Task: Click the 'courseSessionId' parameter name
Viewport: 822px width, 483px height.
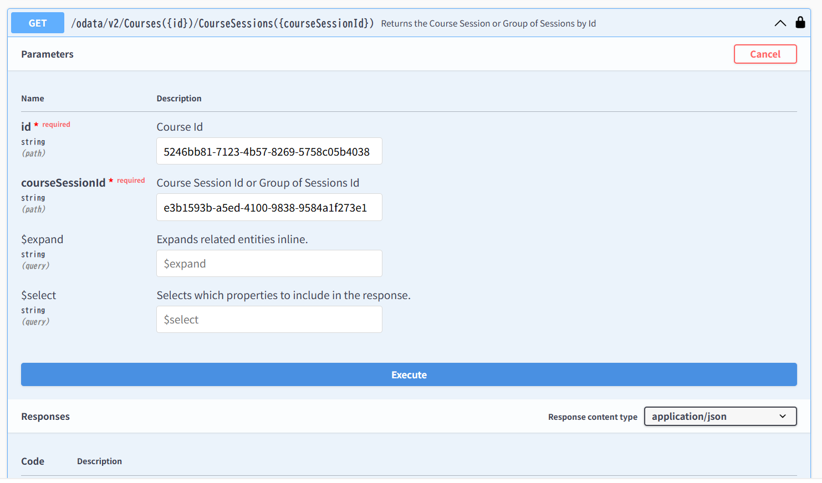Action: (x=63, y=183)
